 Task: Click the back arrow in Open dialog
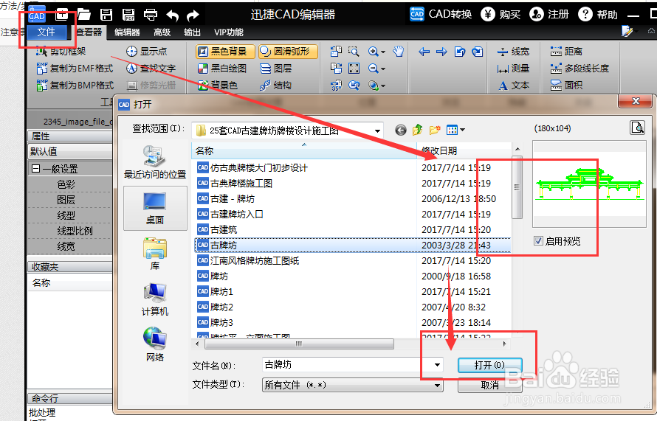(401, 131)
